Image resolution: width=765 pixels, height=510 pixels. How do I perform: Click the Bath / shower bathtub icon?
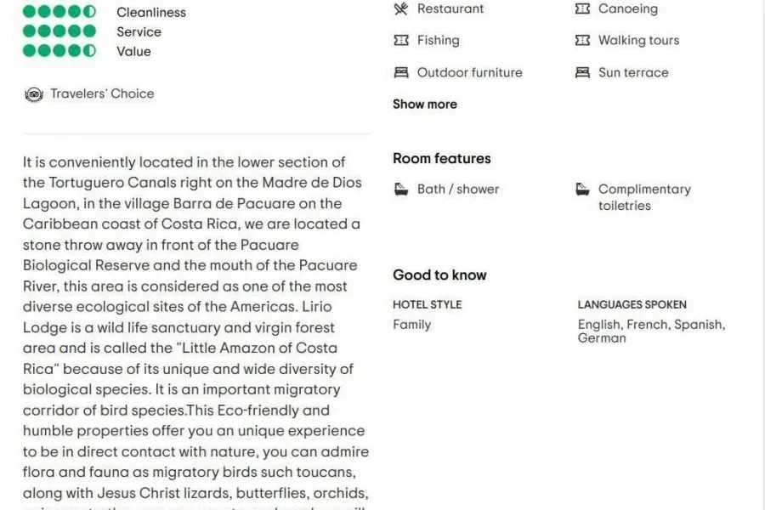click(401, 189)
